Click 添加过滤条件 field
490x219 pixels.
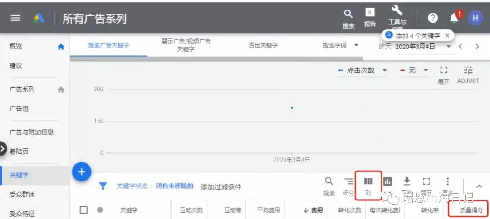221,186
